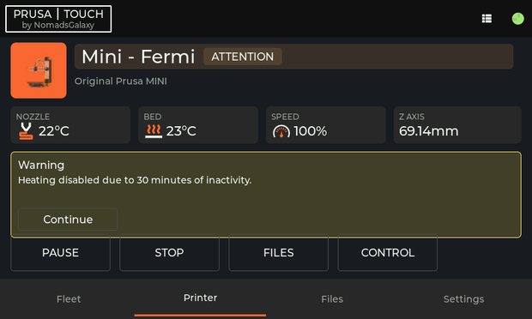Click the speed gauge icon
532x319 pixels.
[281, 131]
